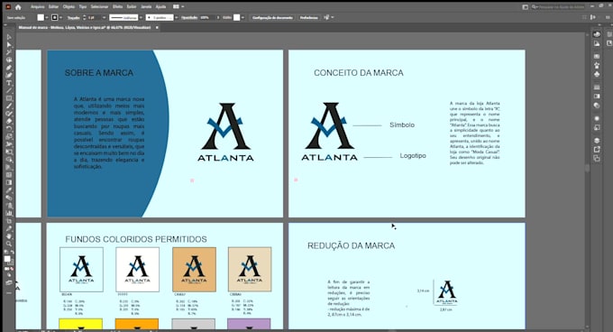Click the fill color swatch in control bar

pyautogui.click(x=41, y=18)
